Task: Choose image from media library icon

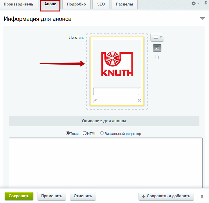Action: [x=157, y=48]
